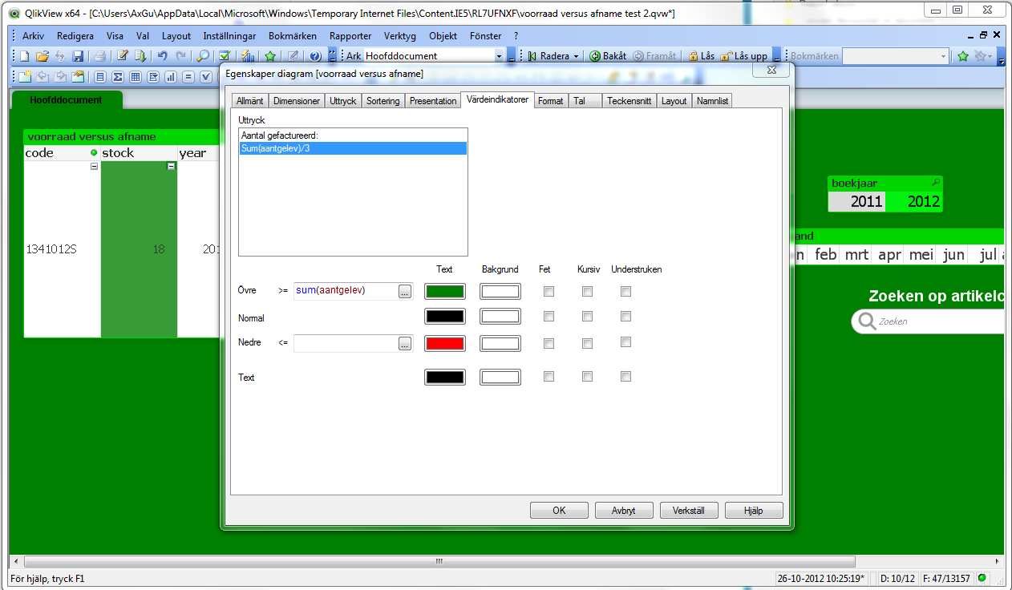Check Understruken for the Övre row

625,292
